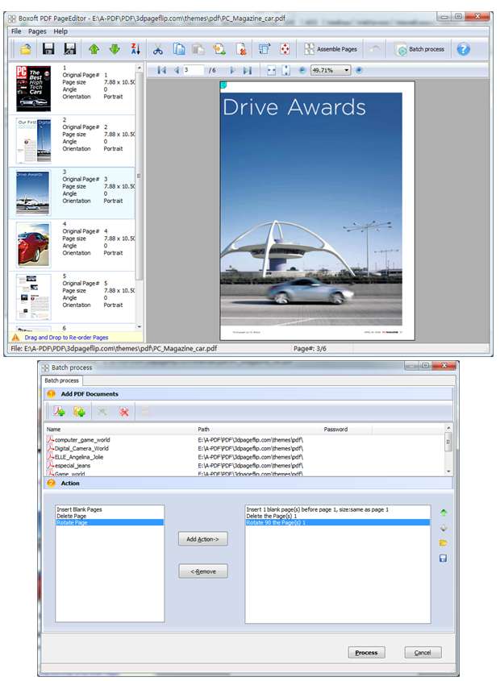The height and width of the screenshot is (681, 500).
Task: Click the delete page icon in toolbar
Action: [241, 49]
